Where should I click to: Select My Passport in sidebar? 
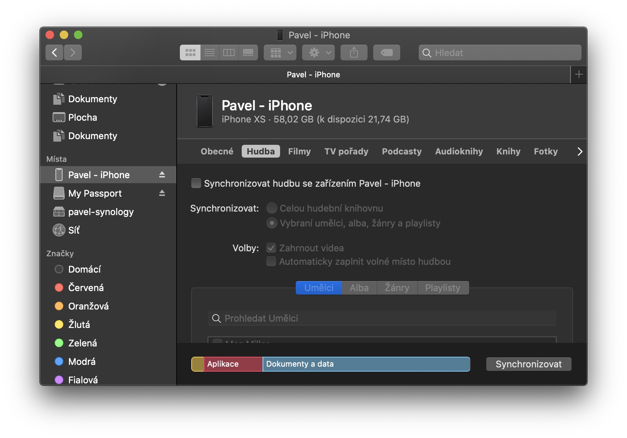tap(108, 193)
